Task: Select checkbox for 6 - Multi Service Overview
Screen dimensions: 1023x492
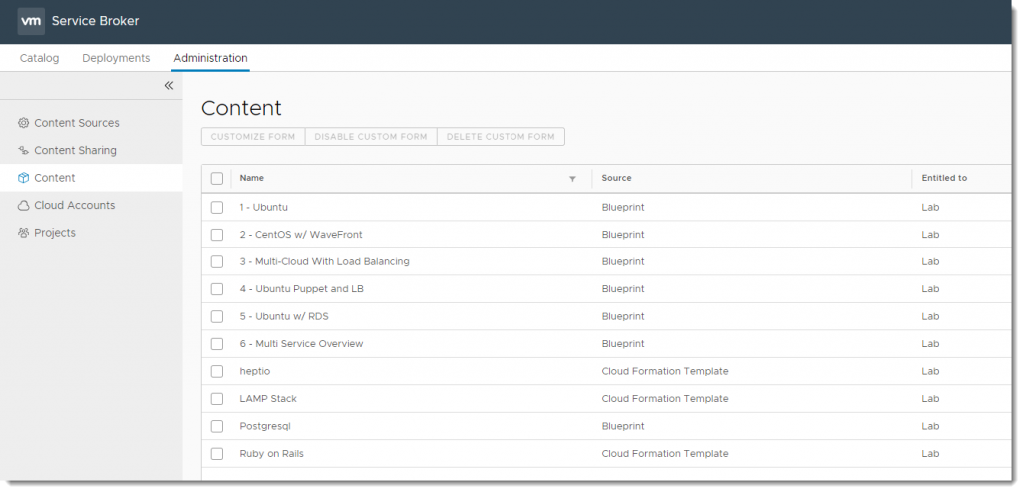Action: tap(217, 344)
